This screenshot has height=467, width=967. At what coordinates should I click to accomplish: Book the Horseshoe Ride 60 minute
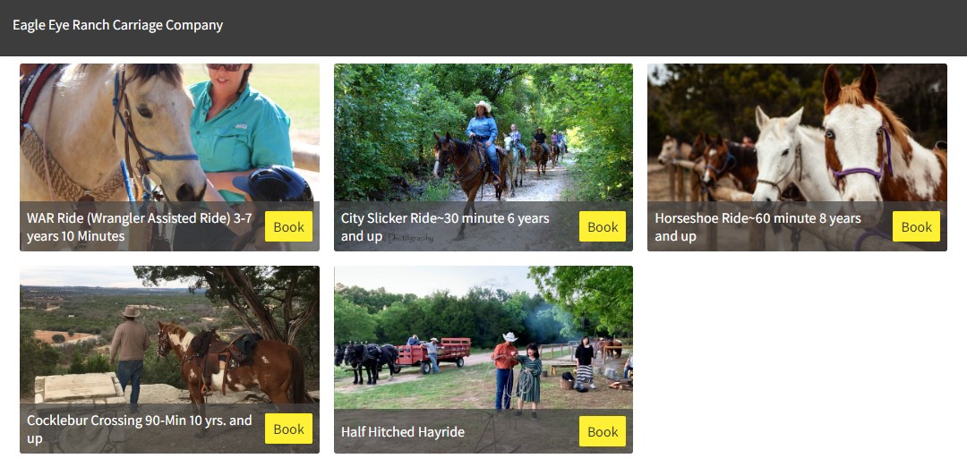click(917, 226)
